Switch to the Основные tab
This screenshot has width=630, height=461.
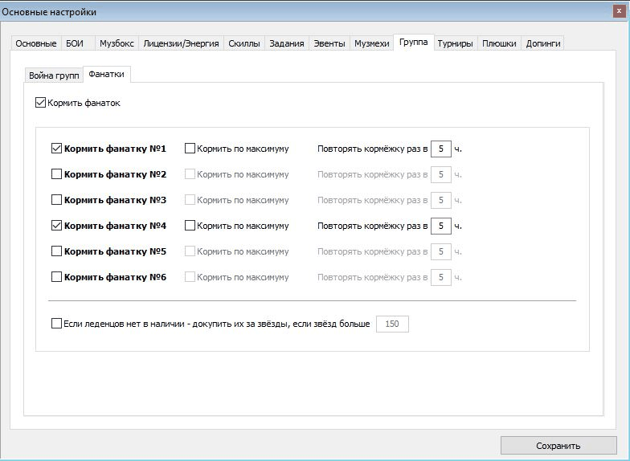click(36, 43)
